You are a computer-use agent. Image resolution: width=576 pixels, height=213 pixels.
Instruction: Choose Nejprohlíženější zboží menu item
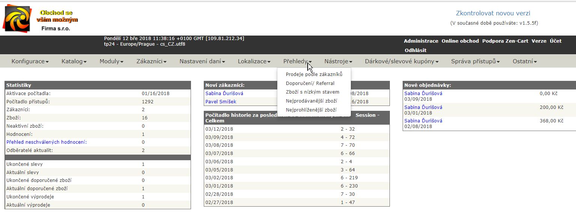[311, 110]
